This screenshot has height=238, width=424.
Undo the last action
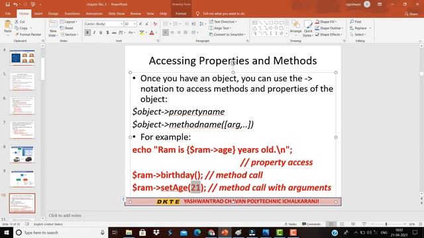(x=15, y=5)
